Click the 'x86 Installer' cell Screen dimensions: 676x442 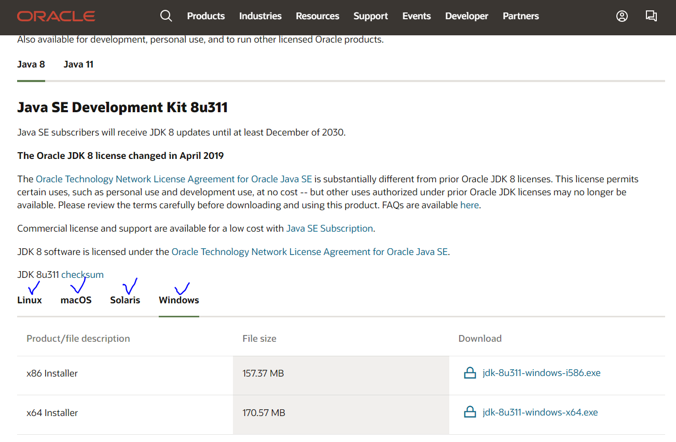point(52,373)
